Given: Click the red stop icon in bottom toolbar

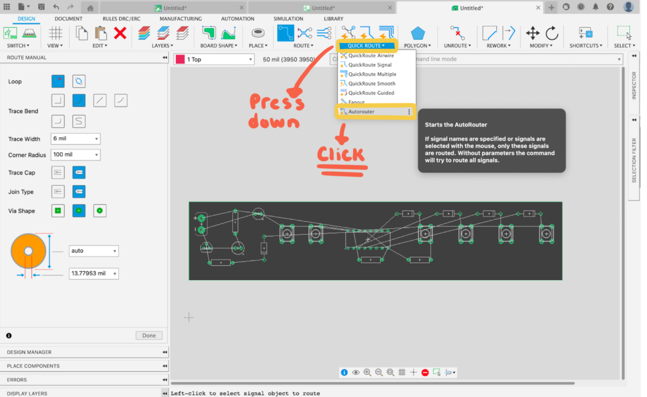Looking at the screenshot, I should tap(425, 373).
